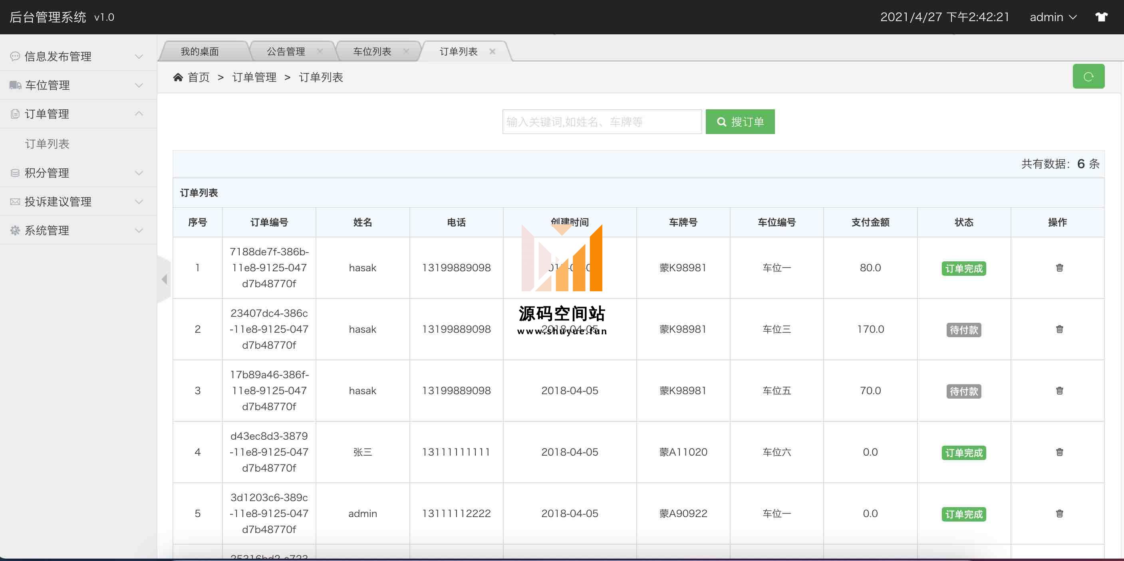
Task: Switch to 我的桌面 tab
Action: point(200,51)
